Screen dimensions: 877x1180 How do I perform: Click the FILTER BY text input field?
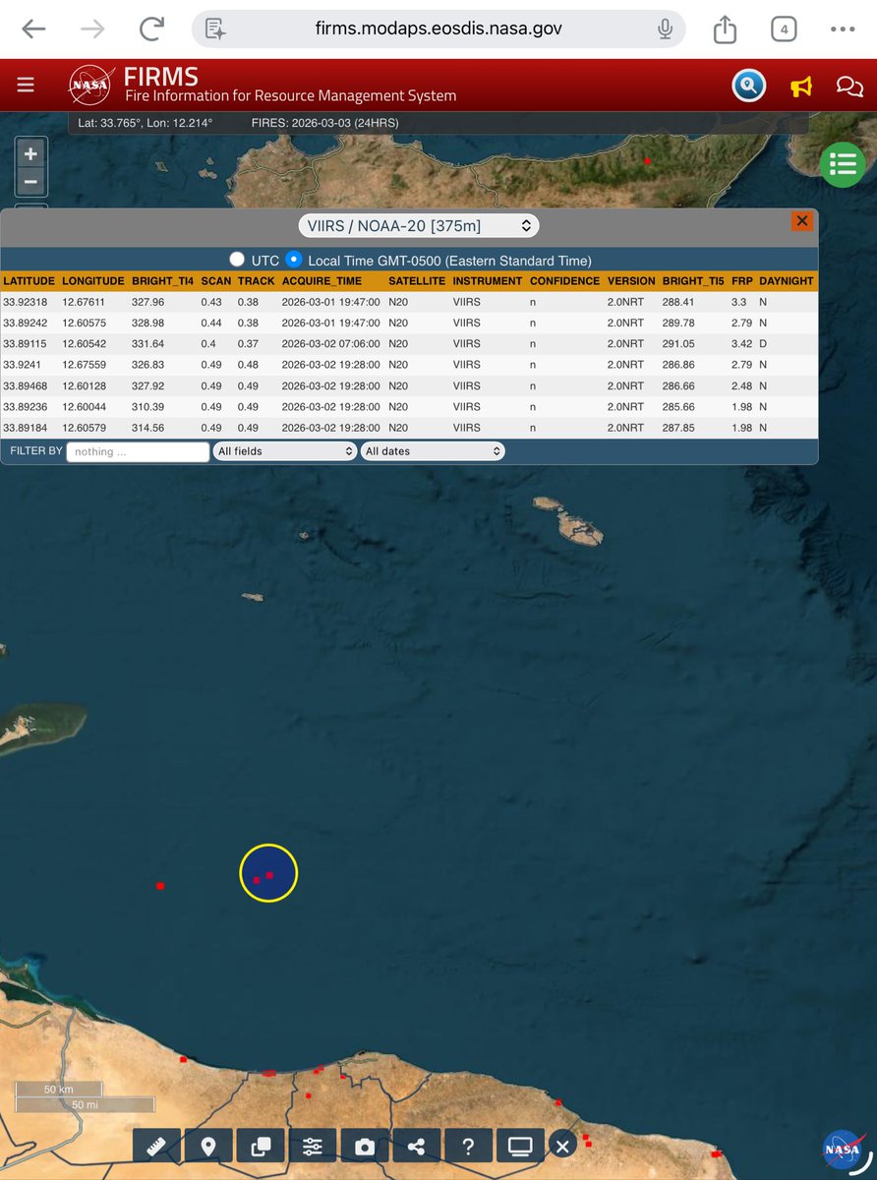pos(137,450)
